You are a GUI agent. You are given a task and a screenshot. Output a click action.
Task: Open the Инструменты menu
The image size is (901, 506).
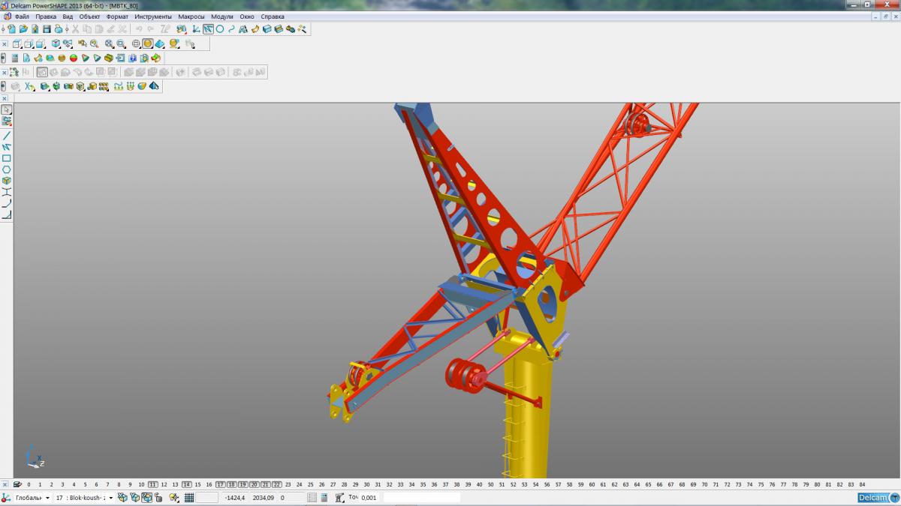click(x=153, y=16)
